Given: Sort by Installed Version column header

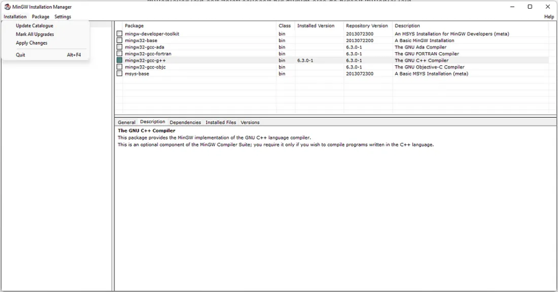Looking at the screenshot, I should tap(316, 26).
